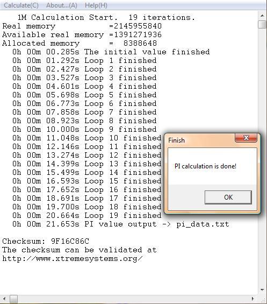The width and height of the screenshot is (267, 304).
Task: Click the horizontal scrollbar thumb
Action: tap(13, 299)
